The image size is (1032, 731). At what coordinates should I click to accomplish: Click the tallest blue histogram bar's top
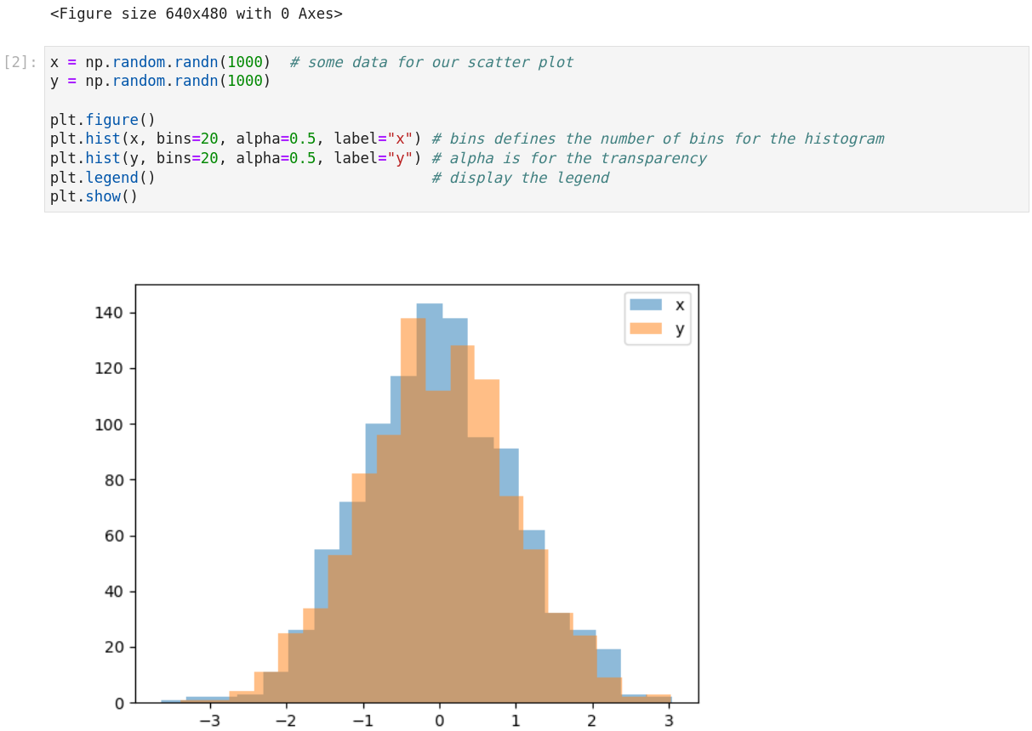coord(430,306)
